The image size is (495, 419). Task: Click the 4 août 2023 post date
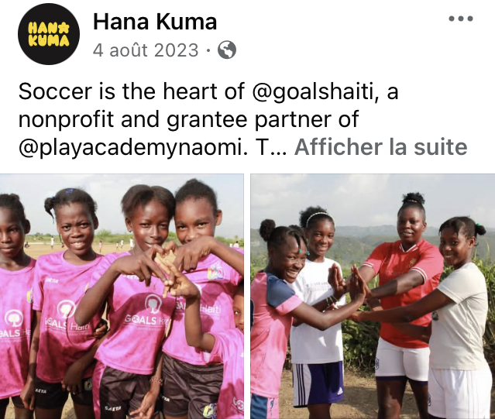click(146, 50)
